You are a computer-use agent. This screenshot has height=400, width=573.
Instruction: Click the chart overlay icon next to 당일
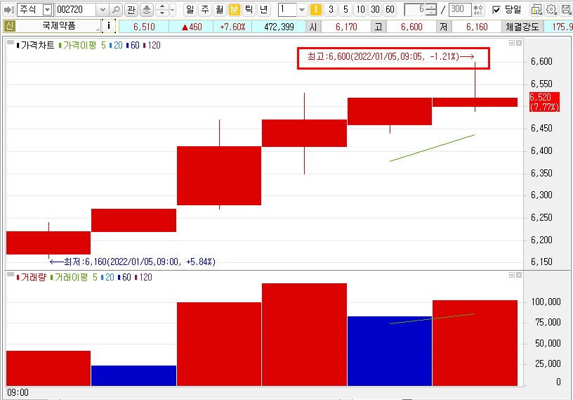pos(536,10)
